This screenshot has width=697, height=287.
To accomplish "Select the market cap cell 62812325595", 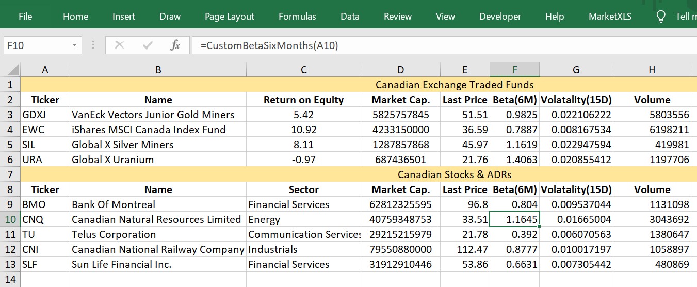I will point(401,204).
